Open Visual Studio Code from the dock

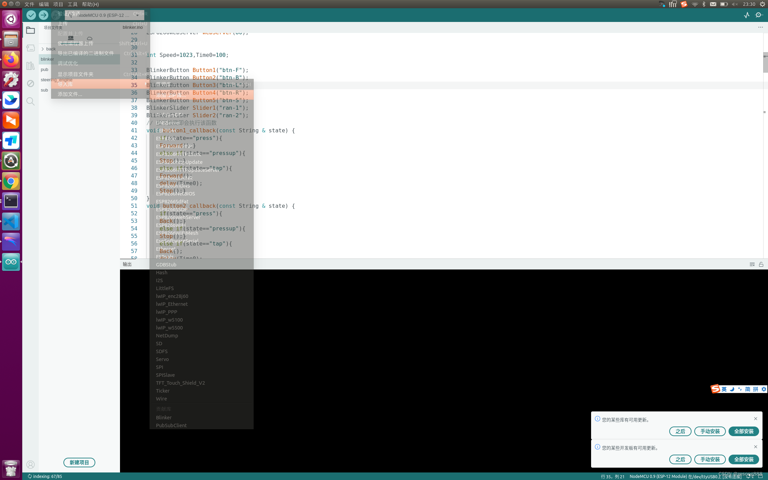(x=11, y=221)
